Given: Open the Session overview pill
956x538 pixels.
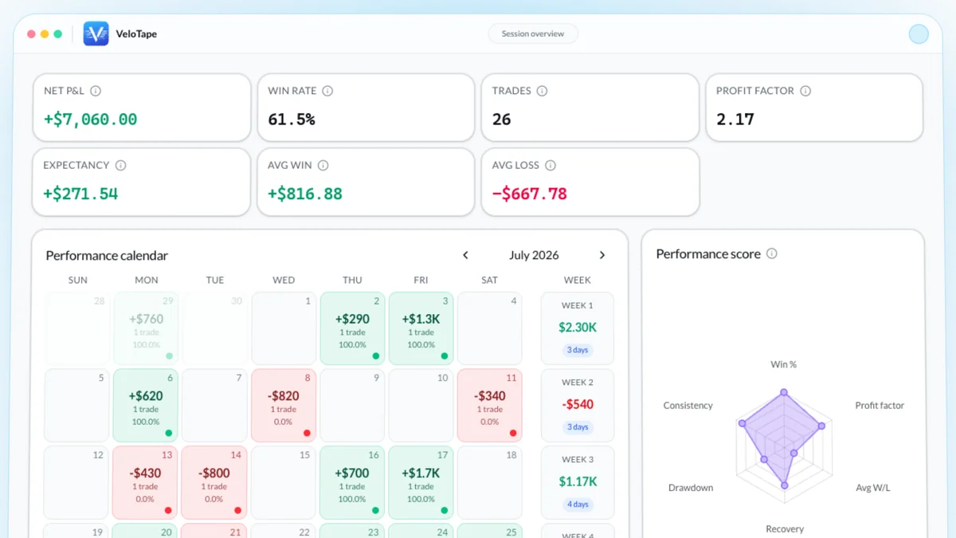Looking at the screenshot, I should pos(533,34).
